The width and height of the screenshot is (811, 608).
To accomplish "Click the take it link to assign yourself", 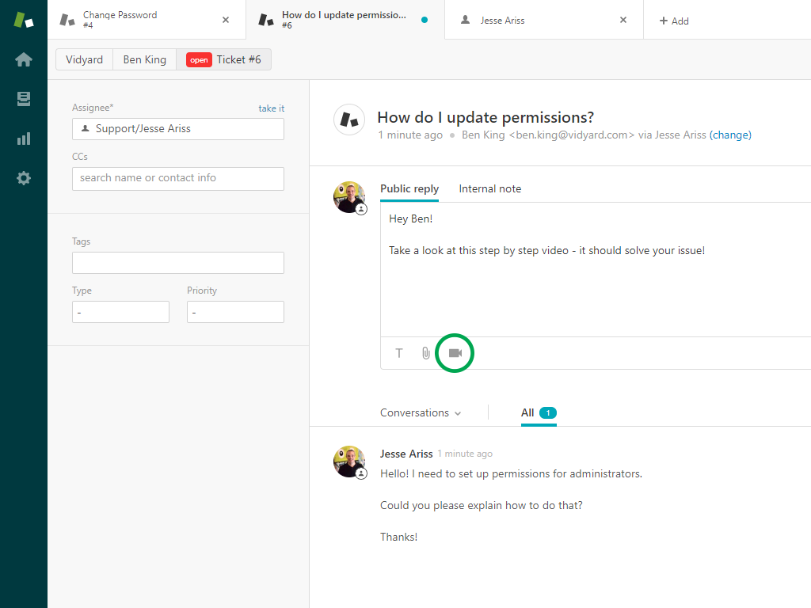I will click(x=270, y=108).
